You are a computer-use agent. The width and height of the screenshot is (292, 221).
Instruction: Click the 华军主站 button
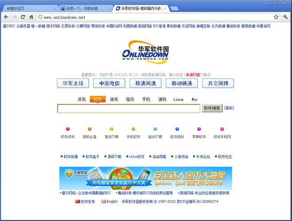[73, 83]
